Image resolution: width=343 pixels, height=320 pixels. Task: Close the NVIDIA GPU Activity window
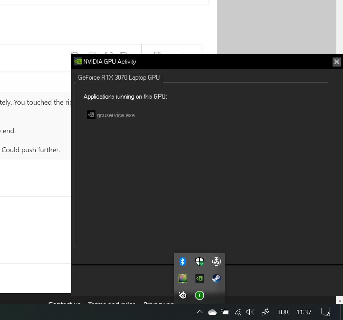coord(337,62)
